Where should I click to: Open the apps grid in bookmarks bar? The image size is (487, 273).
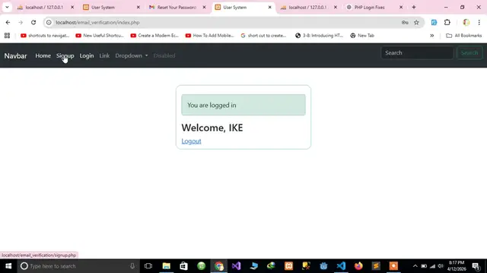click(x=7, y=36)
